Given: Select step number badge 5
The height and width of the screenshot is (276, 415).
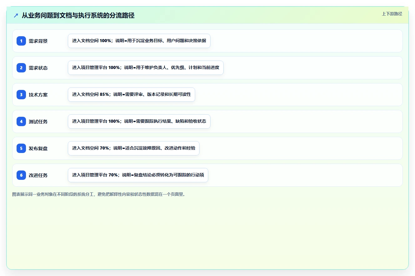Looking at the screenshot, I should point(21,148).
